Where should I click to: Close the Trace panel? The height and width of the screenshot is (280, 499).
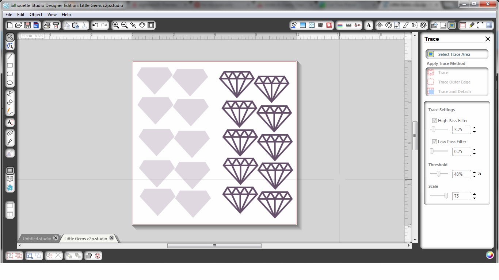click(x=488, y=39)
